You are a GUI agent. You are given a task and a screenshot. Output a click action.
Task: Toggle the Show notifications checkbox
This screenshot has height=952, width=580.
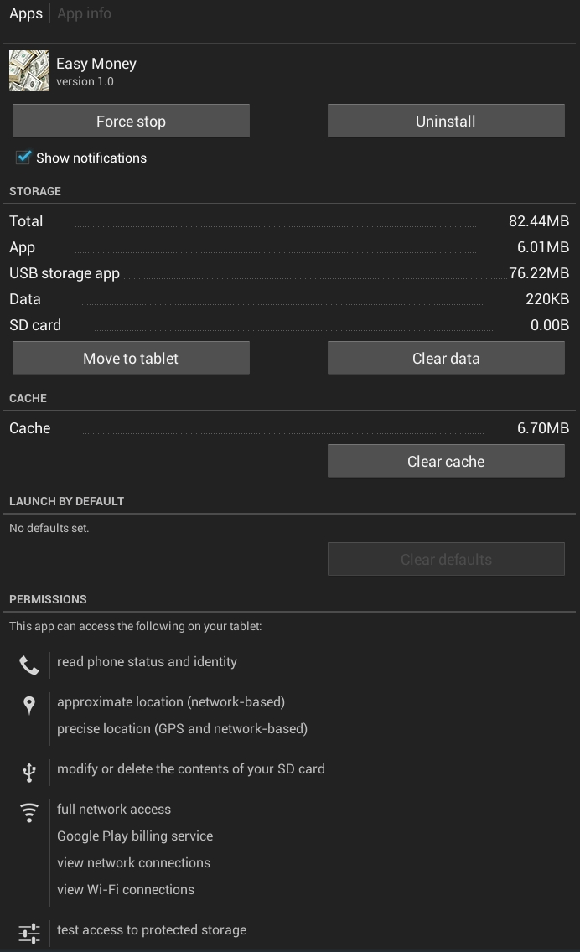click(23, 158)
